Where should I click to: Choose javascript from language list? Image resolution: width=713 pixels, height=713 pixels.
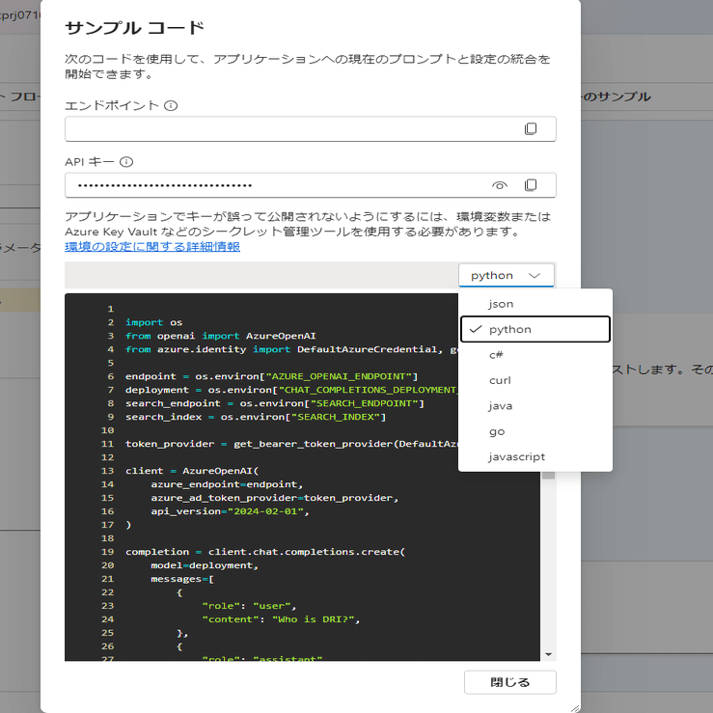click(535, 456)
